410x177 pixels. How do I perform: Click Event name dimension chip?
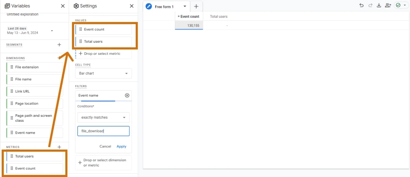click(x=35, y=133)
